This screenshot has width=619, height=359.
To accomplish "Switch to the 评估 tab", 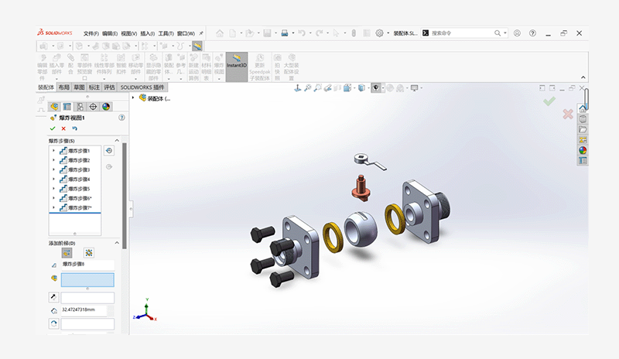I will tap(109, 88).
